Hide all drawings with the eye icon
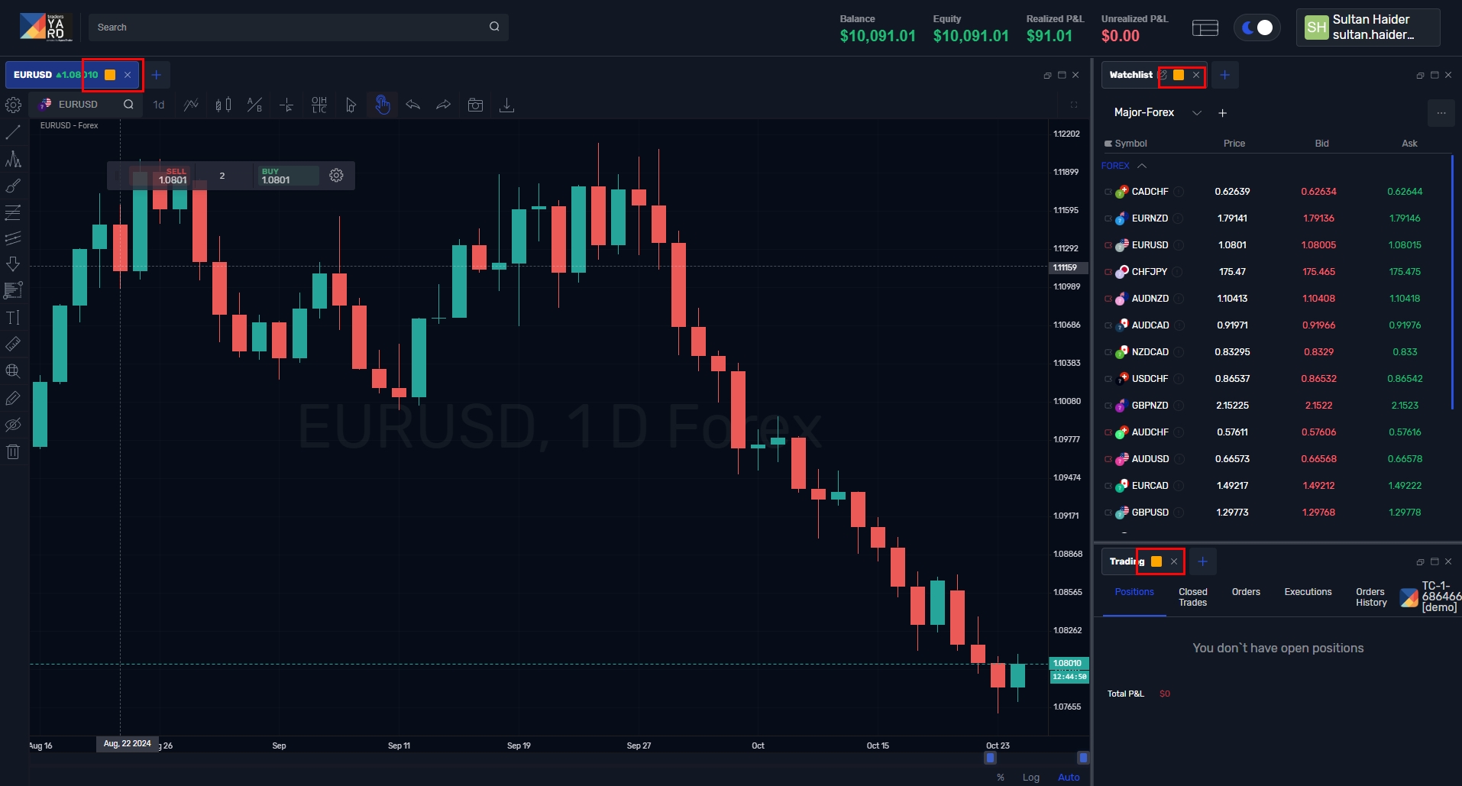1462x786 pixels. [x=13, y=425]
